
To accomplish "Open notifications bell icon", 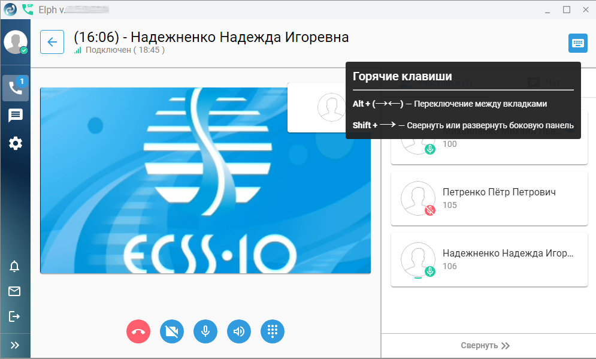I will click(x=14, y=266).
